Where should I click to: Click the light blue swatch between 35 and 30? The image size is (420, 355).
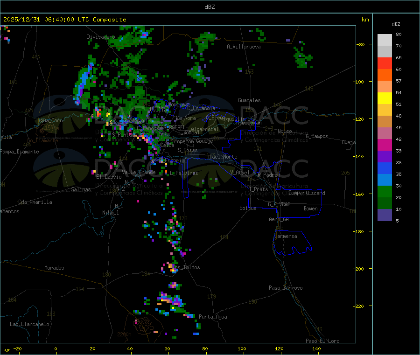385,180
